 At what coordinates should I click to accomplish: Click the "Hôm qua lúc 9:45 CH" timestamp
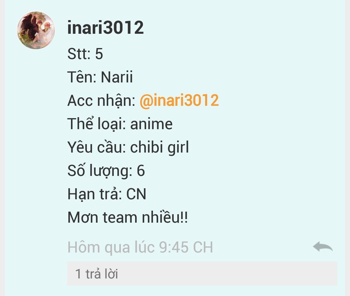click(140, 247)
